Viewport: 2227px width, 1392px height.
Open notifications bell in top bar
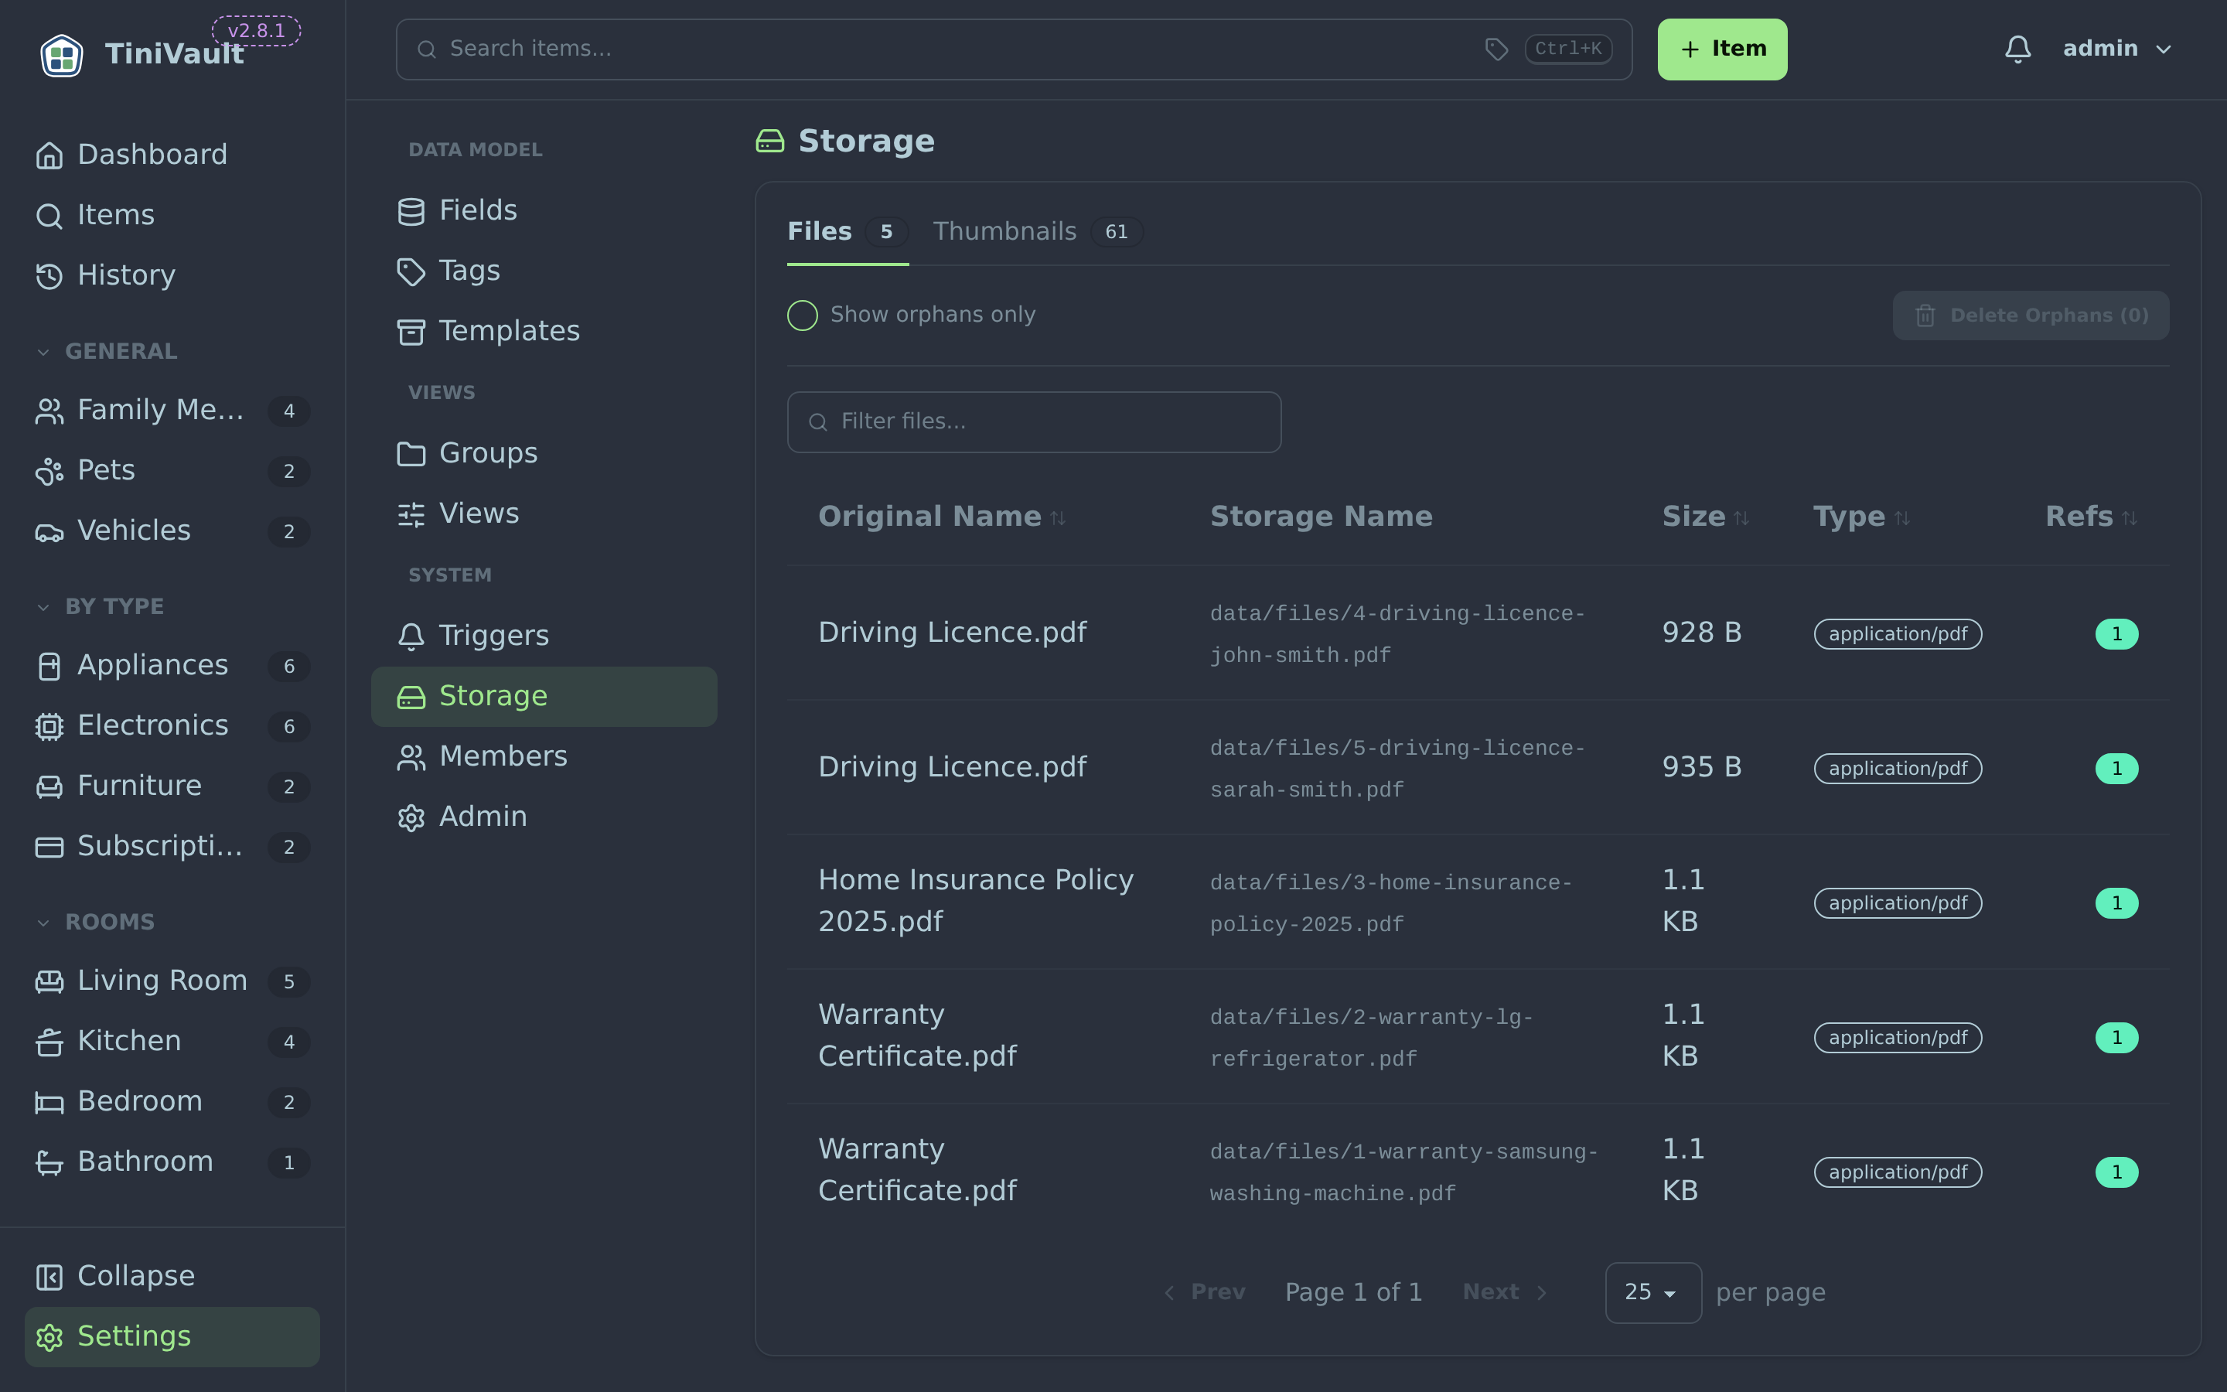tap(2017, 49)
